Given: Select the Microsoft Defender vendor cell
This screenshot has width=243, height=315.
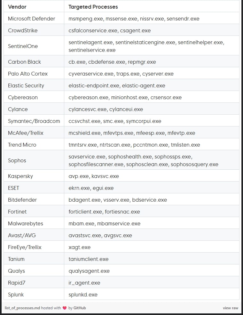Looking at the screenshot, I should pos(31,19).
